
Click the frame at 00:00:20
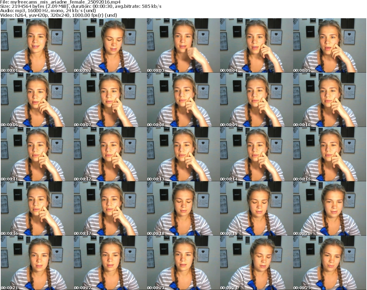(329, 208)
